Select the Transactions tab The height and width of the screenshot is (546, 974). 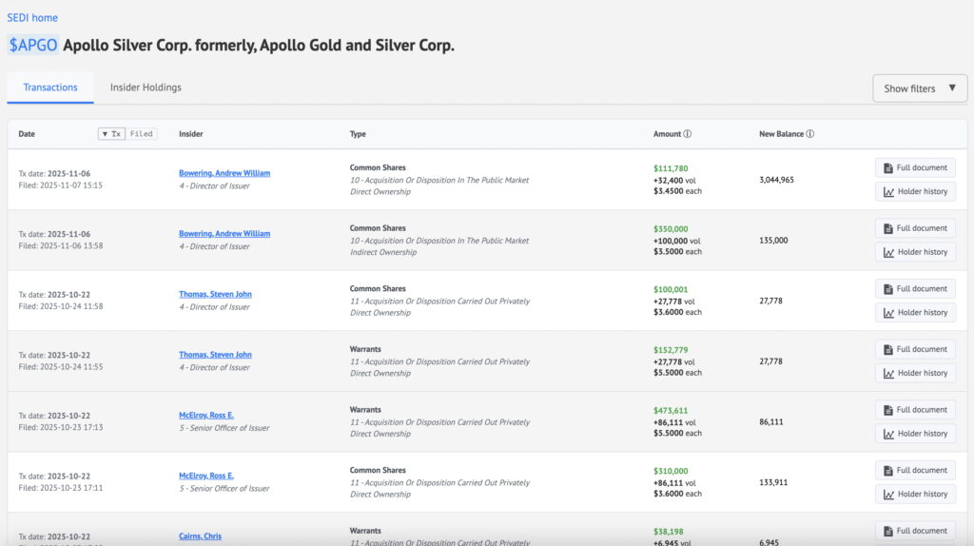[x=50, y=88]
